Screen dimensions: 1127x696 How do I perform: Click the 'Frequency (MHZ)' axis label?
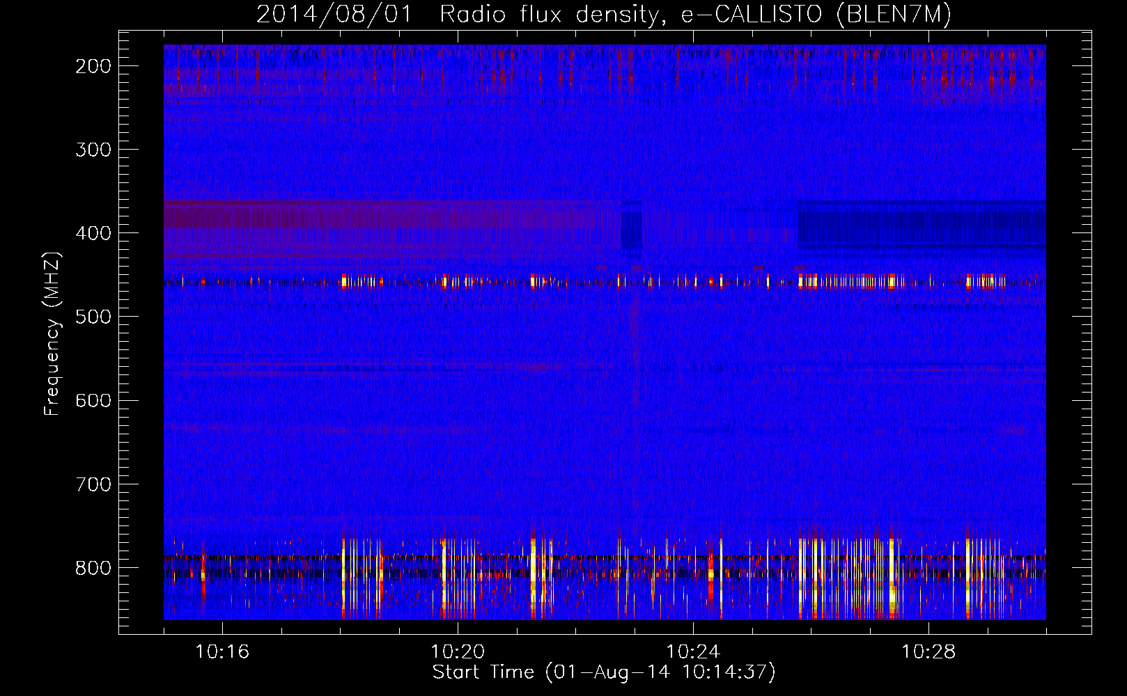[x=52, y=334]
